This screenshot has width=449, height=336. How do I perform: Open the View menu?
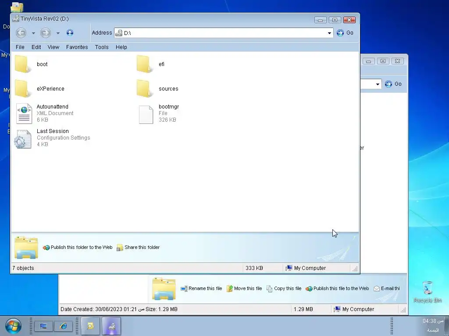click(x=53, y=47)
